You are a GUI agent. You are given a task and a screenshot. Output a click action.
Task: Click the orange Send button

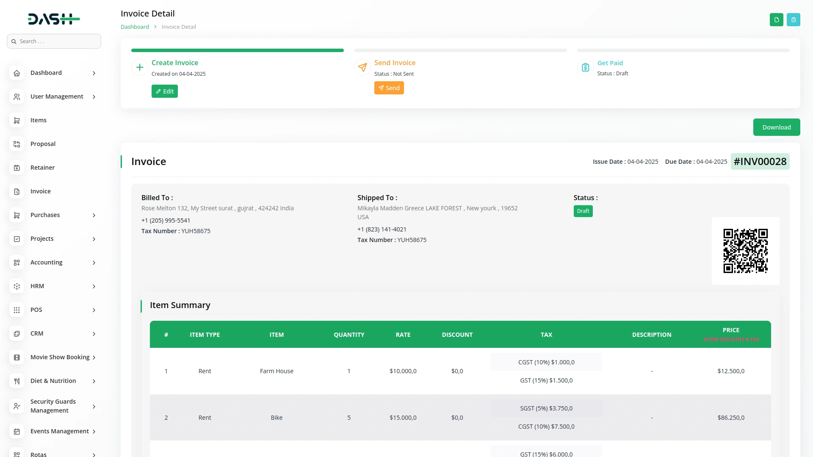click(x=389, y=88)
